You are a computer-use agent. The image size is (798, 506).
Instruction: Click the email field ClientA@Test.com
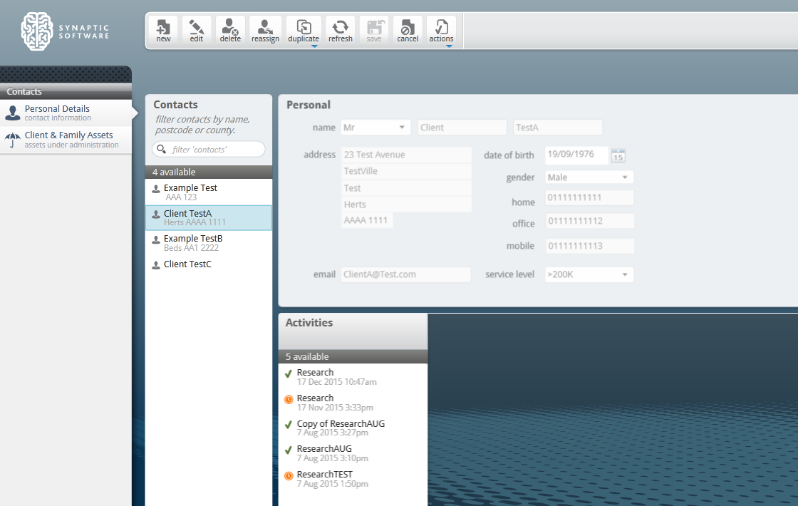click(405, 274)
